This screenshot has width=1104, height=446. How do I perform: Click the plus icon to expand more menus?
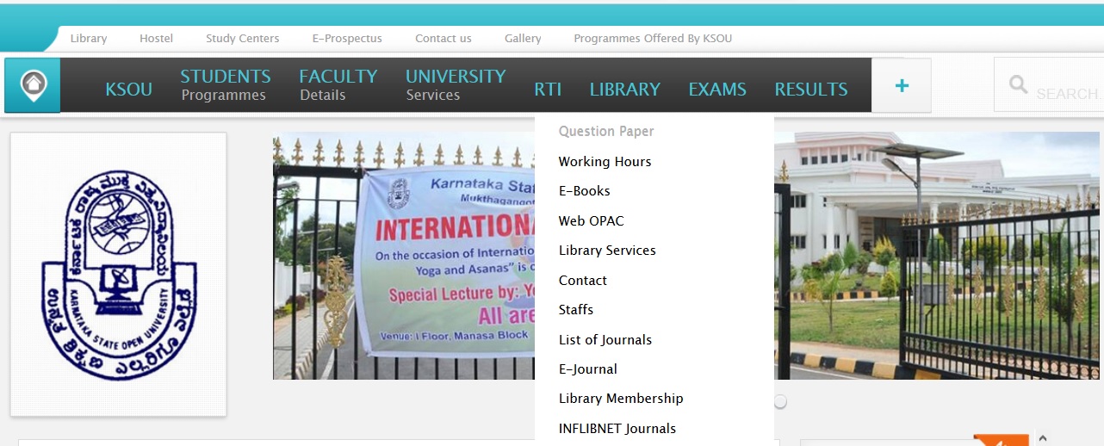coord(902,85)
